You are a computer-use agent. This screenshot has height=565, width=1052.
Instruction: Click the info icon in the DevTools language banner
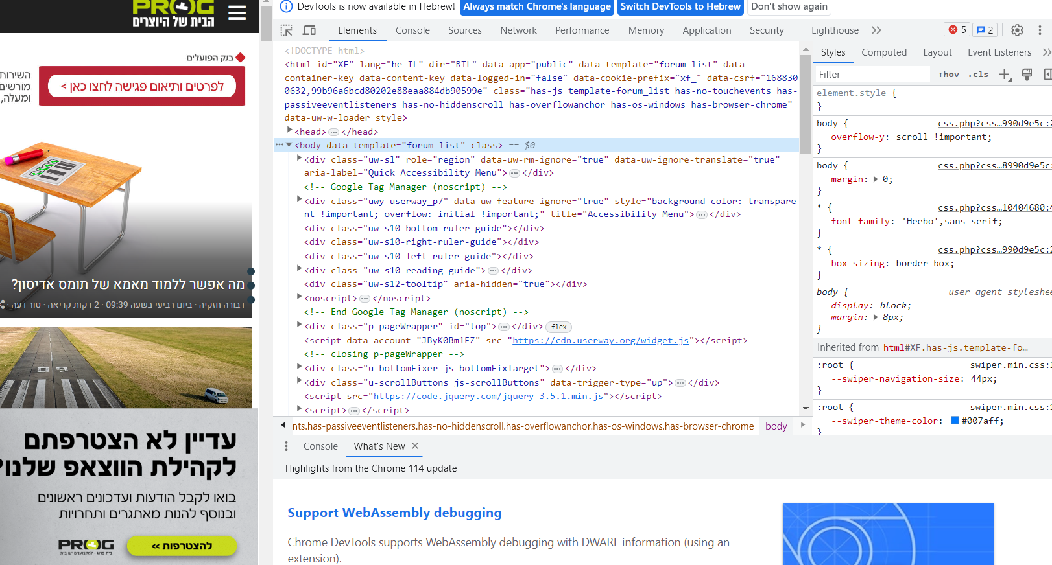click(286, 6)
